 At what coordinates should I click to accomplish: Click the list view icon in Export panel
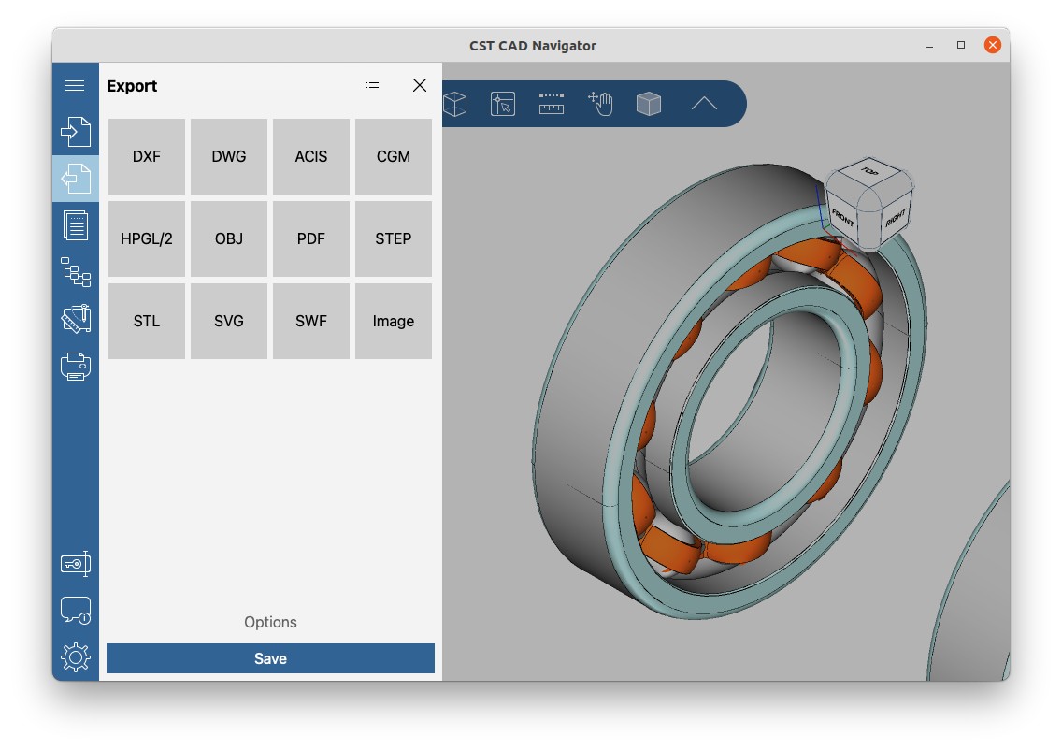click(x=372, y=85)
